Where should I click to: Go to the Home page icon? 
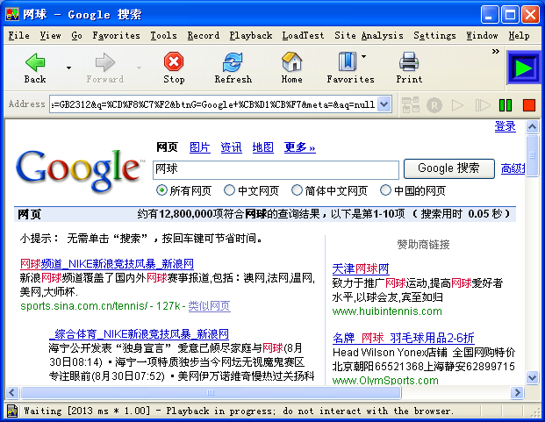[291, 61]
